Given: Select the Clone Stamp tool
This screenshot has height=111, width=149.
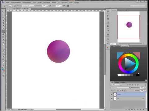Looking at the screenshot, I should click(3, 34).
